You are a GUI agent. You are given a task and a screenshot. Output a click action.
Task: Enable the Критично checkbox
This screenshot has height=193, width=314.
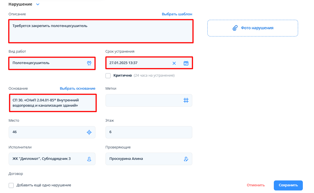[x=108, y=75]
